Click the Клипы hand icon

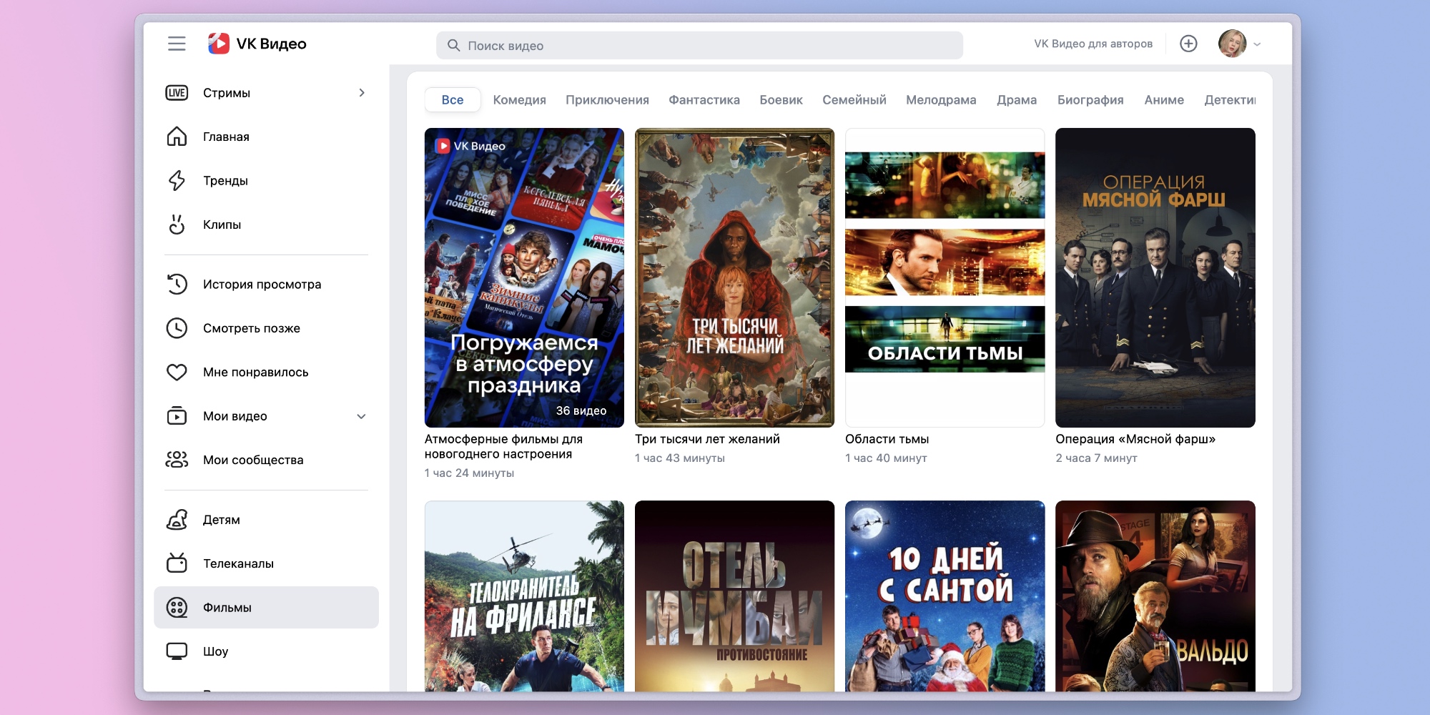(x=177, y=225)
